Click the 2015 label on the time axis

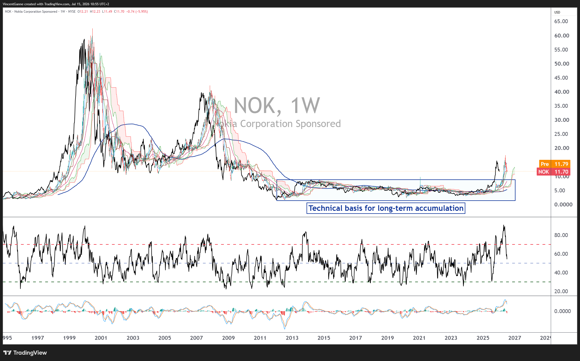coord(324,338)
